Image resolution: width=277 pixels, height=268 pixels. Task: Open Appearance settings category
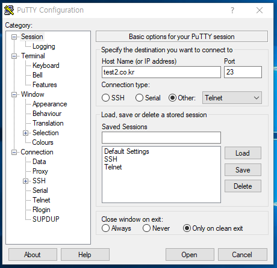pos(50,104)
